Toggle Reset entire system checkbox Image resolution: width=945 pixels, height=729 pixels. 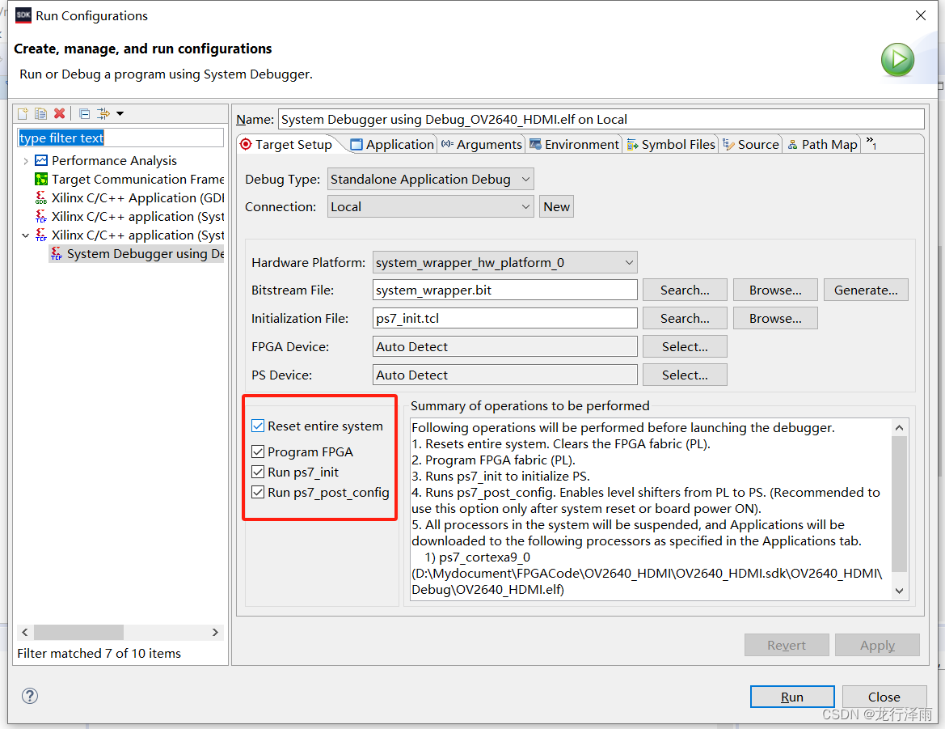(x=258, y=426)
